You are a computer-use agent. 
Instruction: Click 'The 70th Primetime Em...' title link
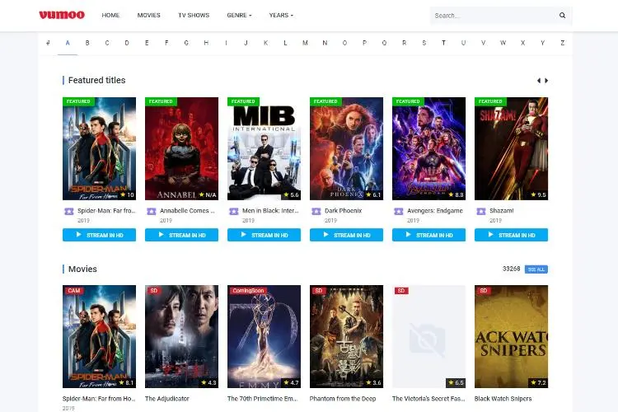(263, 399)
